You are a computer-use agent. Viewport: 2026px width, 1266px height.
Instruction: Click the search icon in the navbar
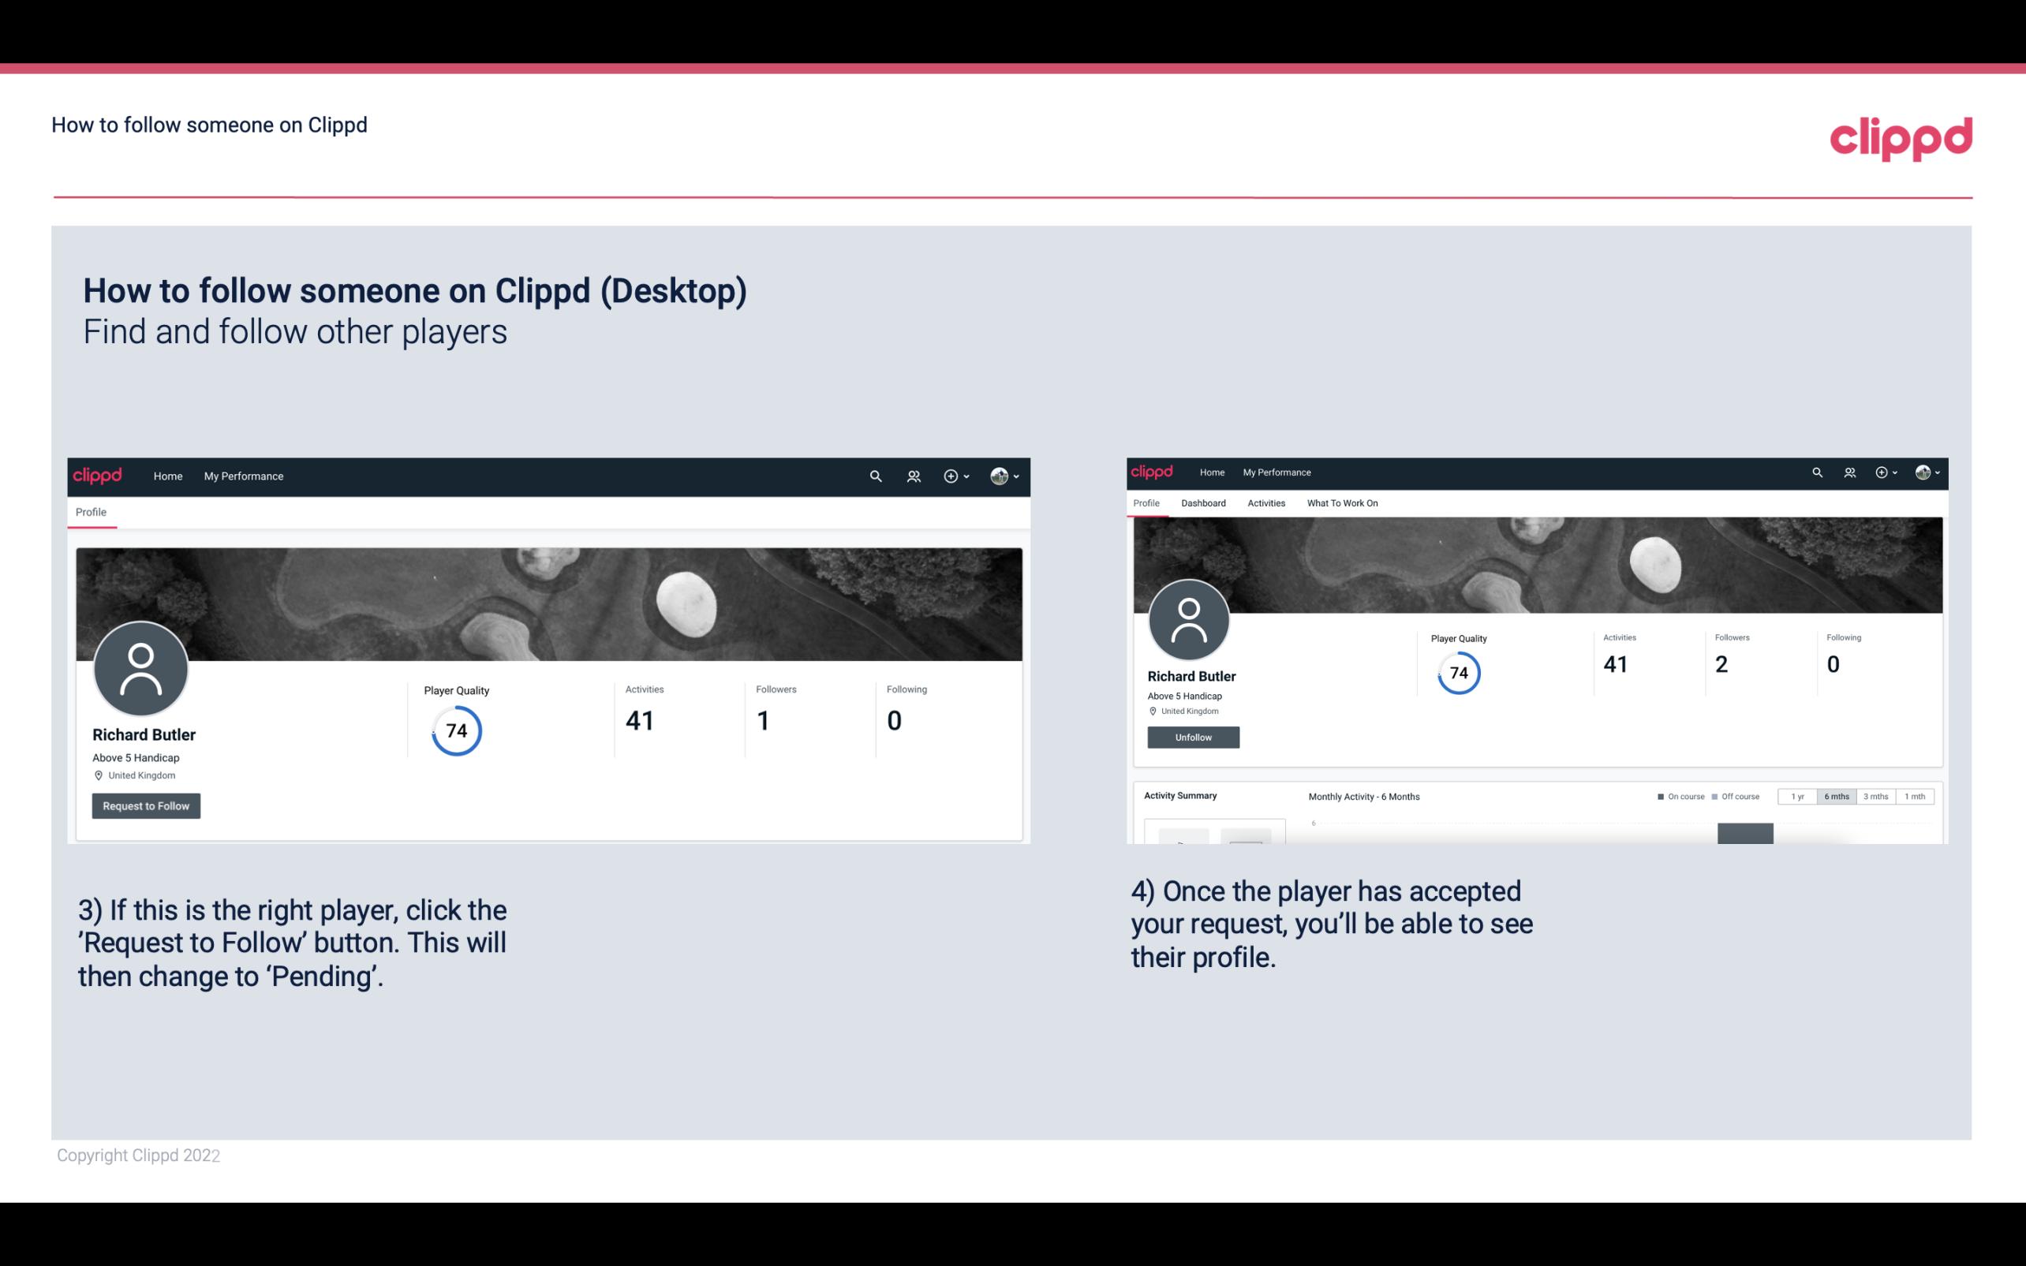click(873, 476)
